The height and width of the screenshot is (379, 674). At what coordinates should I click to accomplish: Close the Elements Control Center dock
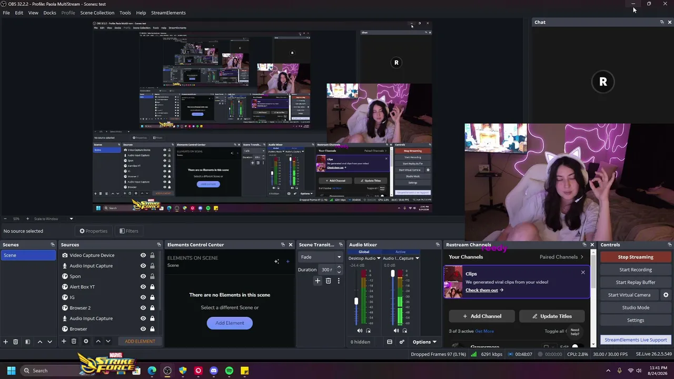(290, 245)
